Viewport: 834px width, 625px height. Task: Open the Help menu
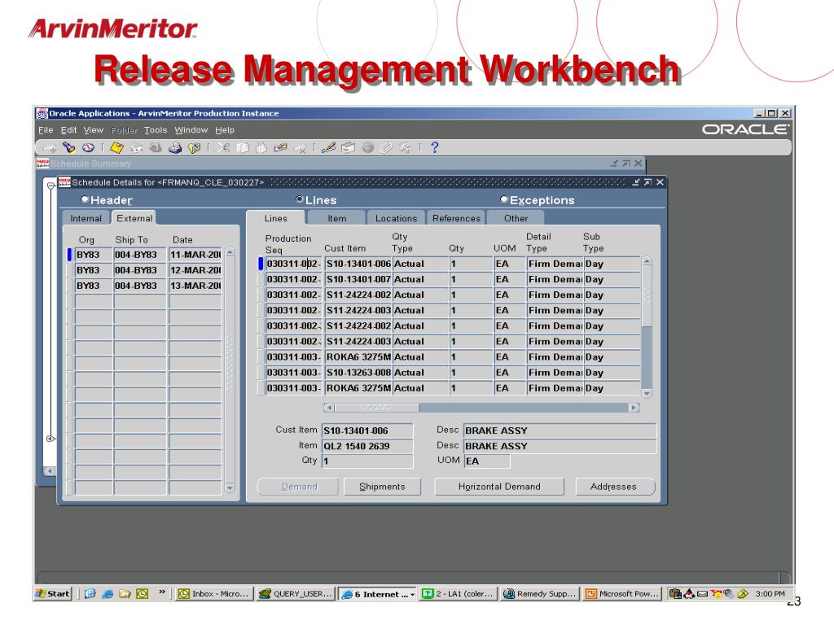pos(225,129)
